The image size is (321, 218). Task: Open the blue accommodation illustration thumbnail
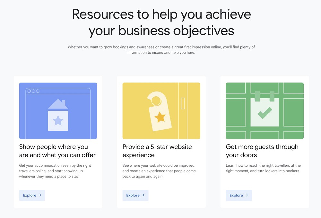click(x=58, y=111)
